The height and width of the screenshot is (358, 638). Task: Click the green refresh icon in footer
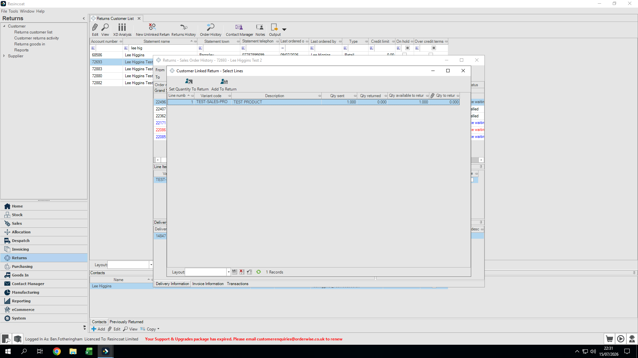click(259, 272)
